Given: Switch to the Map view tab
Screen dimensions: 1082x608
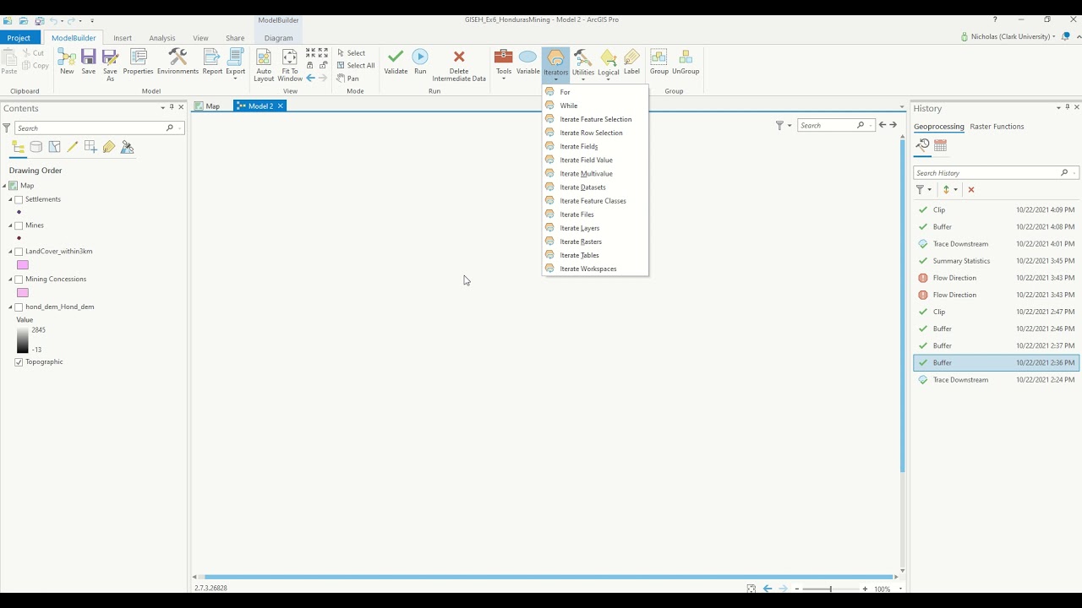Looking at the screenshot, I should (207, 106).
